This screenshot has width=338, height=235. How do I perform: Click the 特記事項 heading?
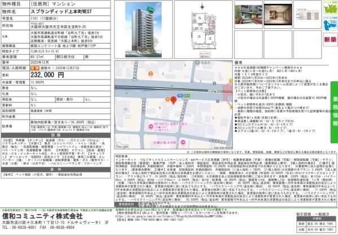[x=122, y=156]
